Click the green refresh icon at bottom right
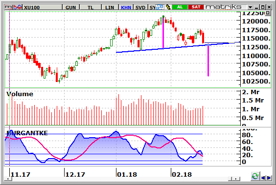The height and width of the screenshot is (185, 276). 255,176
